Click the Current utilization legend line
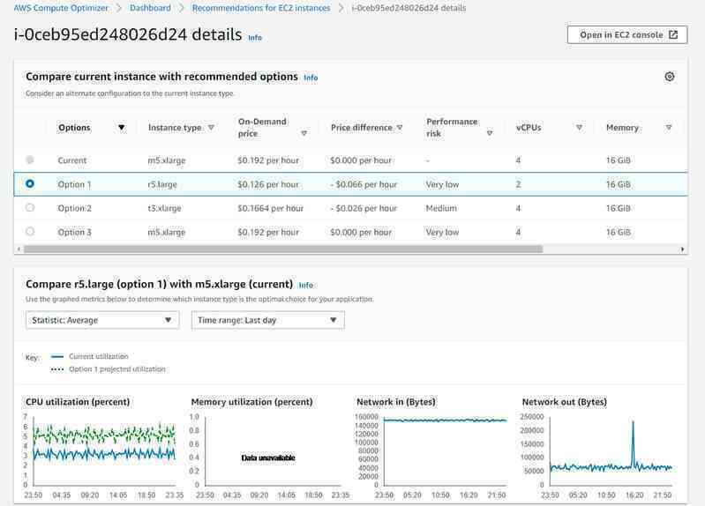705x506 pixels. click(x=57, y=356)
